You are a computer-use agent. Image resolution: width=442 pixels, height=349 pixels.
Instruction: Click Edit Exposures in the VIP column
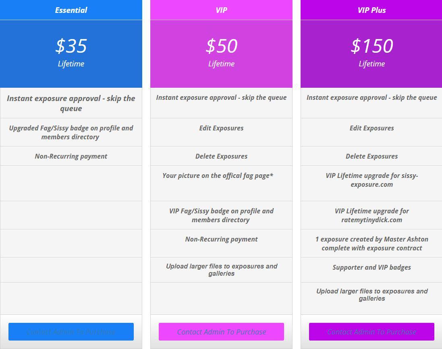point(221,128)
